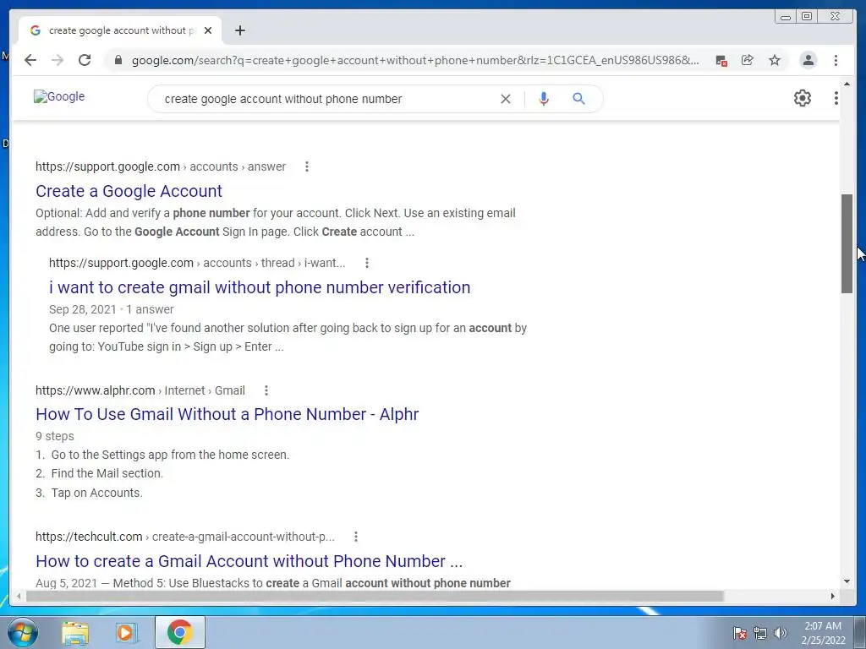Open 'Create a Google Account' result
866x649 pixels.
(129, 191)
